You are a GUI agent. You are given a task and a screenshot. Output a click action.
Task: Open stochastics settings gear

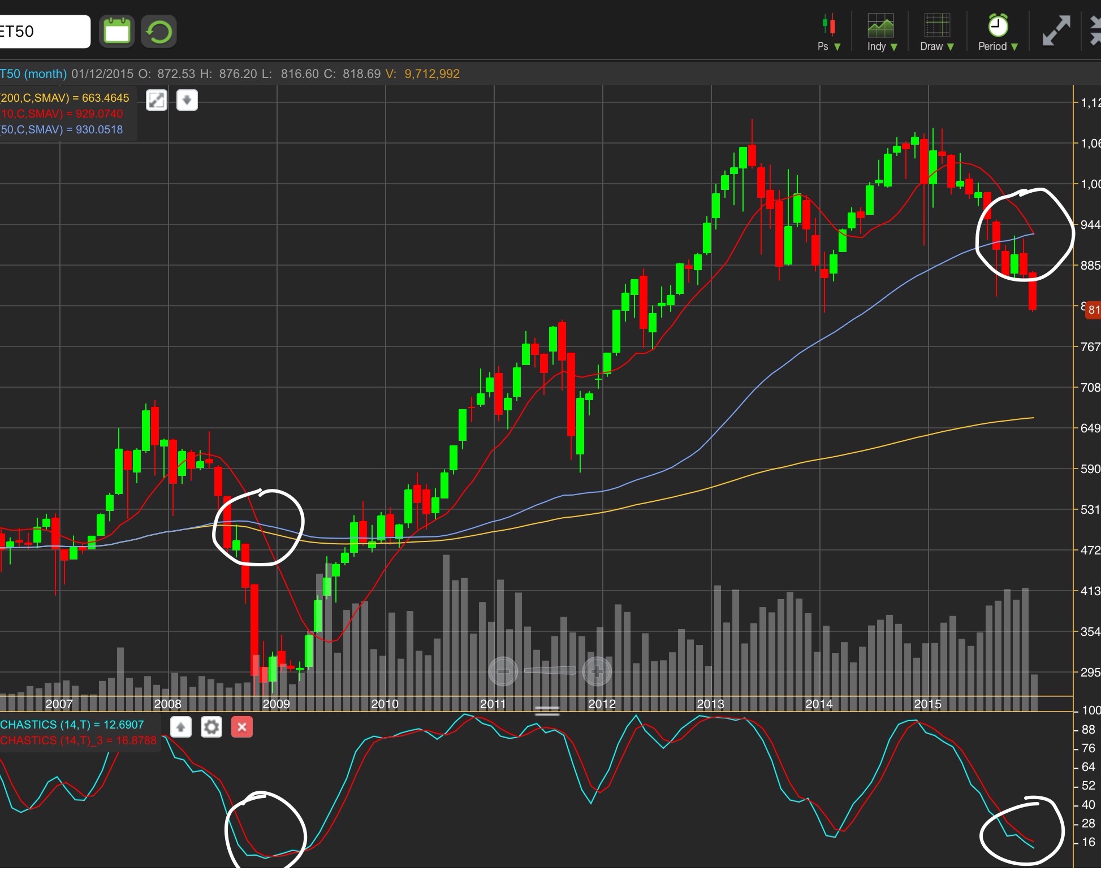[x=211, y=727]
